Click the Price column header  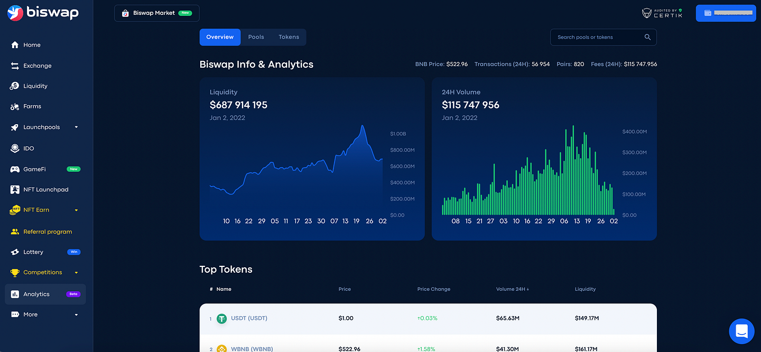tap(345, 289)
